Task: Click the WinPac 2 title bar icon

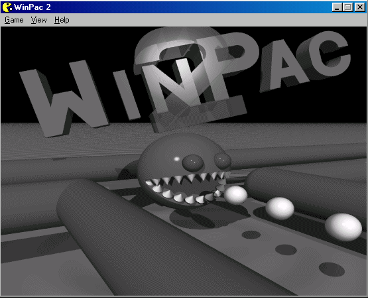Action: [x=7, y=7]
